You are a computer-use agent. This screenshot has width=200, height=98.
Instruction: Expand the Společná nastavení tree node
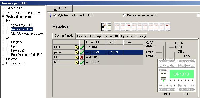click(3, 16)
